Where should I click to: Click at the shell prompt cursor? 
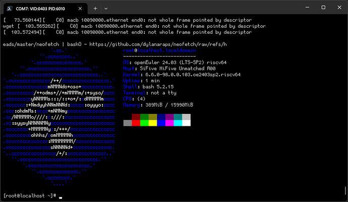60,195
